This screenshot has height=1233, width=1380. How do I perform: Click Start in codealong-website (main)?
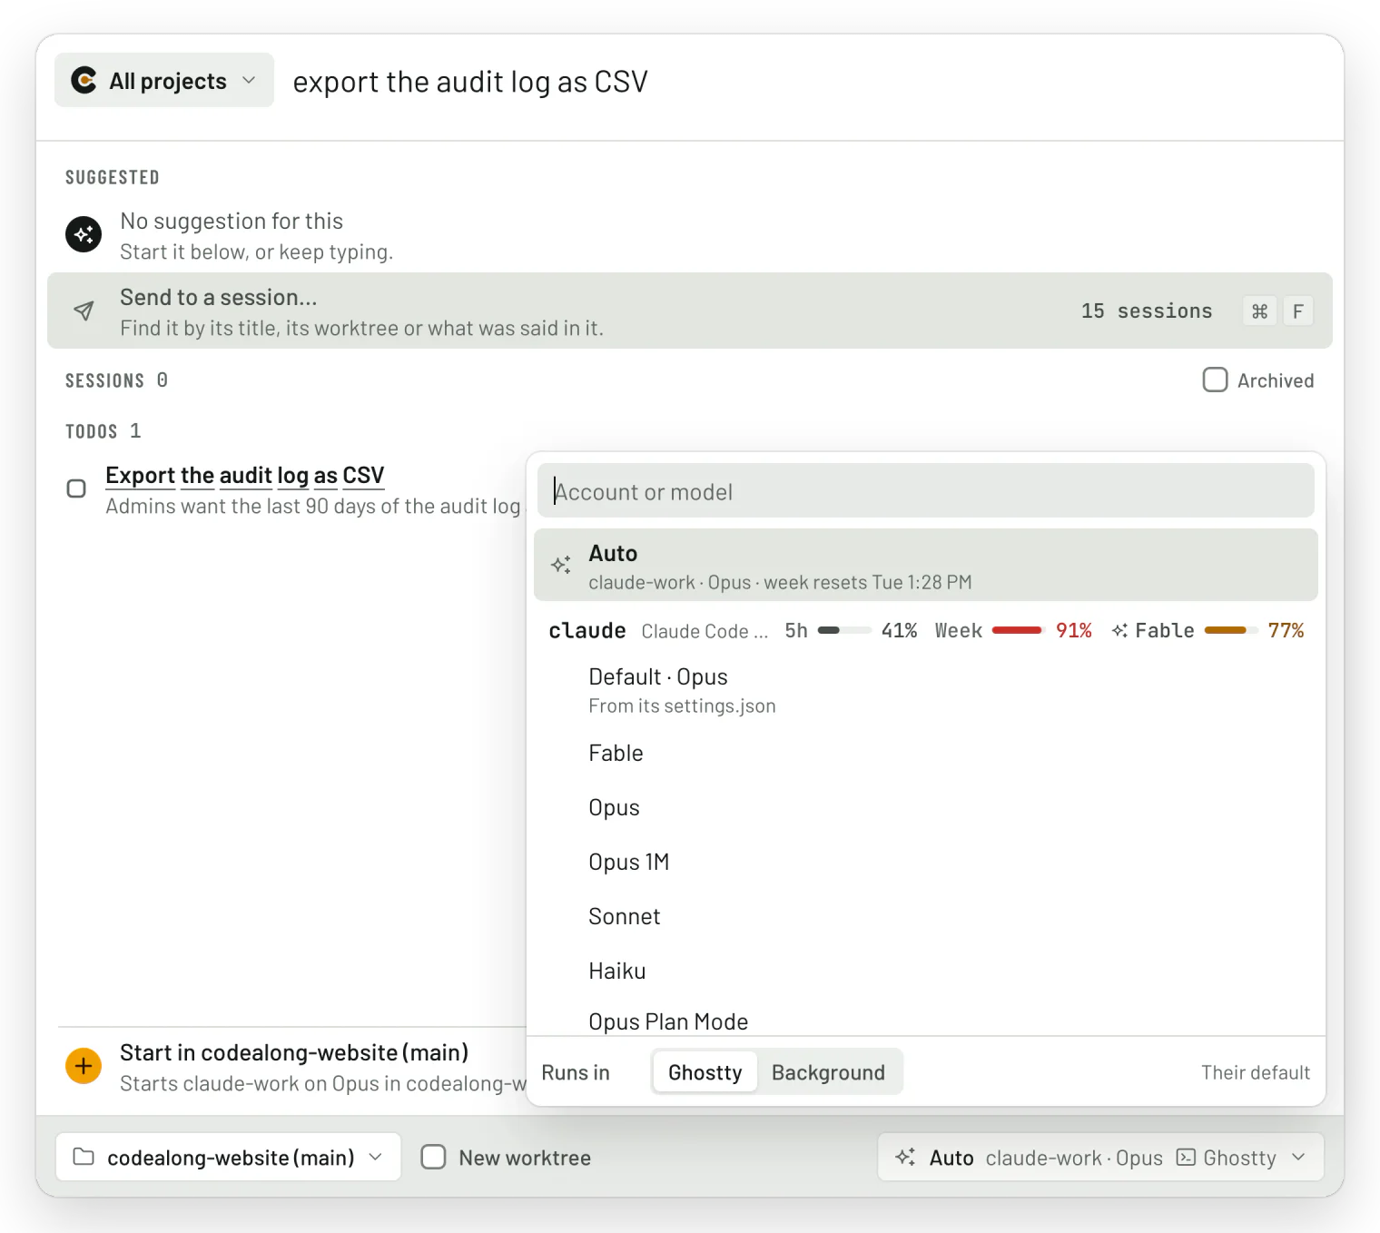294,1052
